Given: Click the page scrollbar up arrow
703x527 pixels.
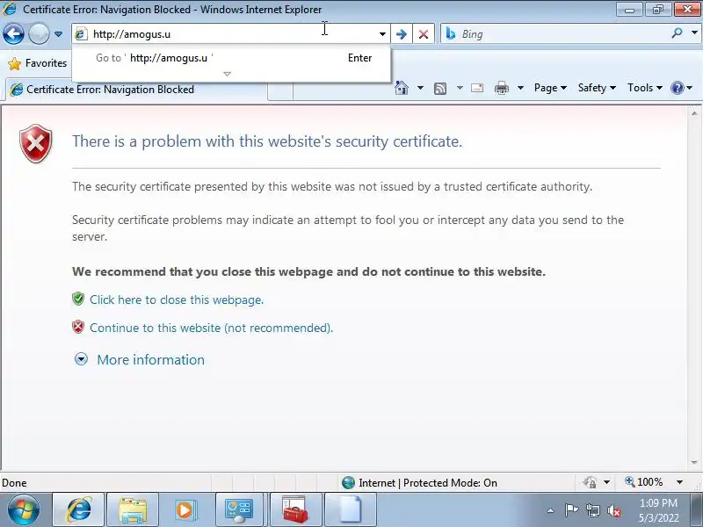Looking at the screenshot, I should [x=694, y=113].
